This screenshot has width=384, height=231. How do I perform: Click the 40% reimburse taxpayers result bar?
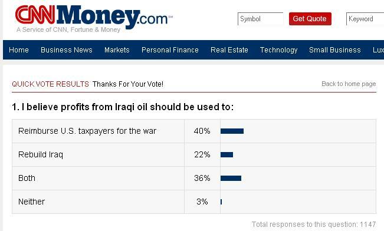(232, 131)
